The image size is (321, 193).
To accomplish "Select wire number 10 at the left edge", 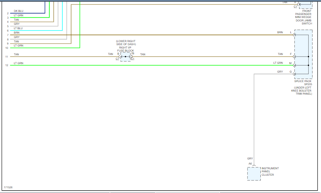I will pos(7,48).
